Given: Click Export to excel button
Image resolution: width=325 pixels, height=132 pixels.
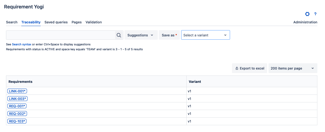Looking at the screenshot, I should click(x=250, y=68).
